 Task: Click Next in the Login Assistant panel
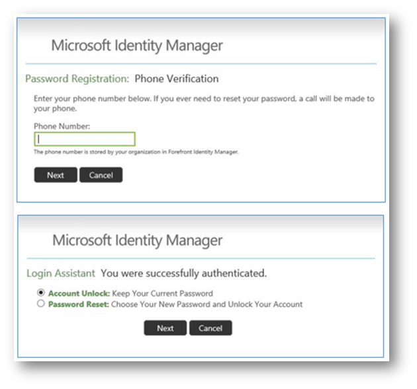pos(165,328)
